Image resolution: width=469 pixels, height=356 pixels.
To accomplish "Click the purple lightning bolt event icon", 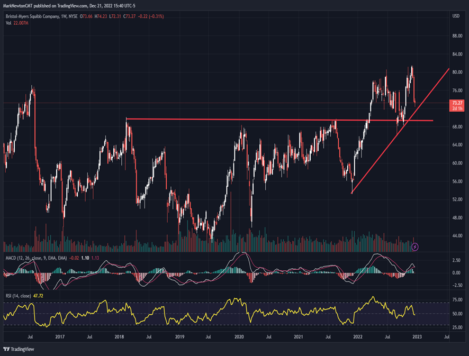I will pos(415,247).
